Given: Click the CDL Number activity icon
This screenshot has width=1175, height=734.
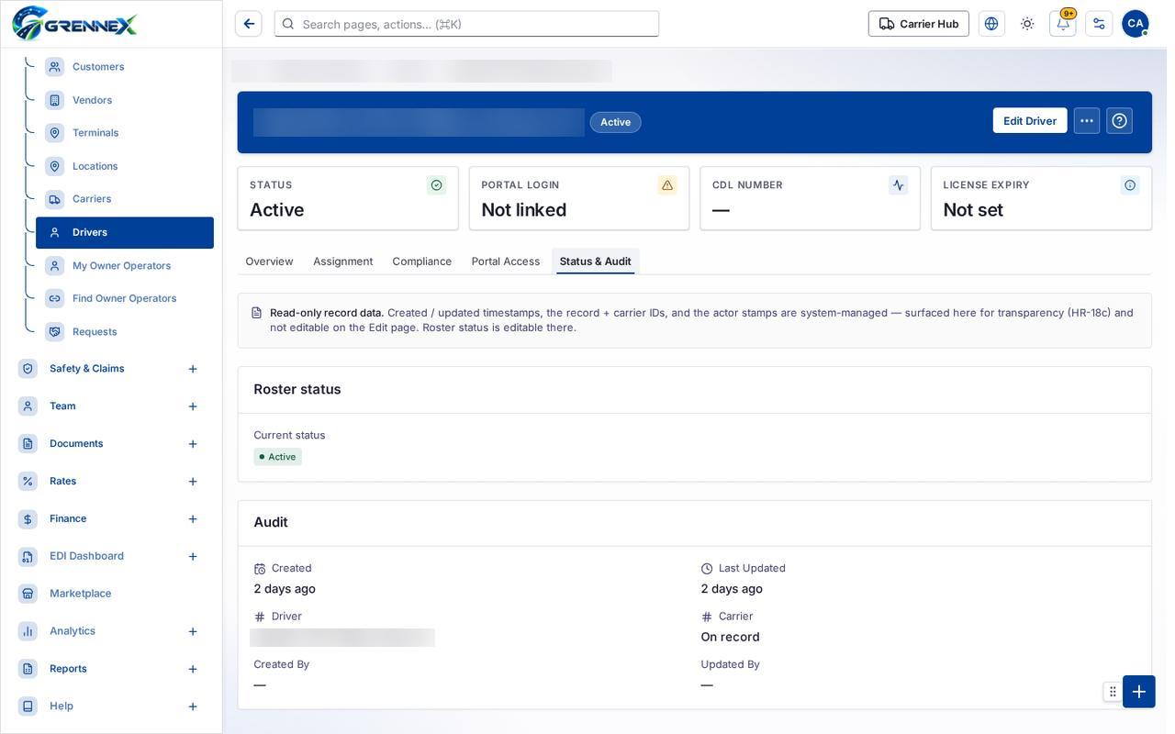Looking at the screenshot, I should point(899,185).
